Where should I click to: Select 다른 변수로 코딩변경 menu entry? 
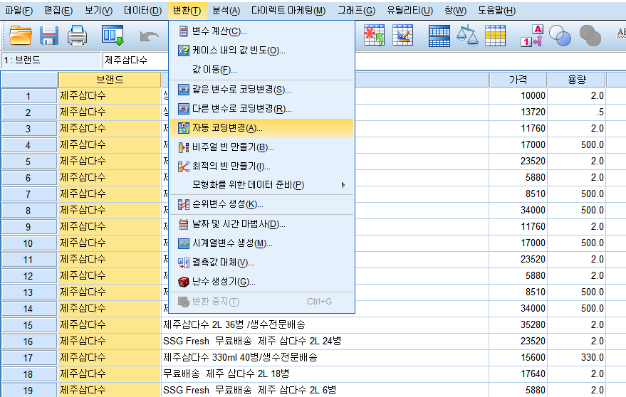point(261,109)
